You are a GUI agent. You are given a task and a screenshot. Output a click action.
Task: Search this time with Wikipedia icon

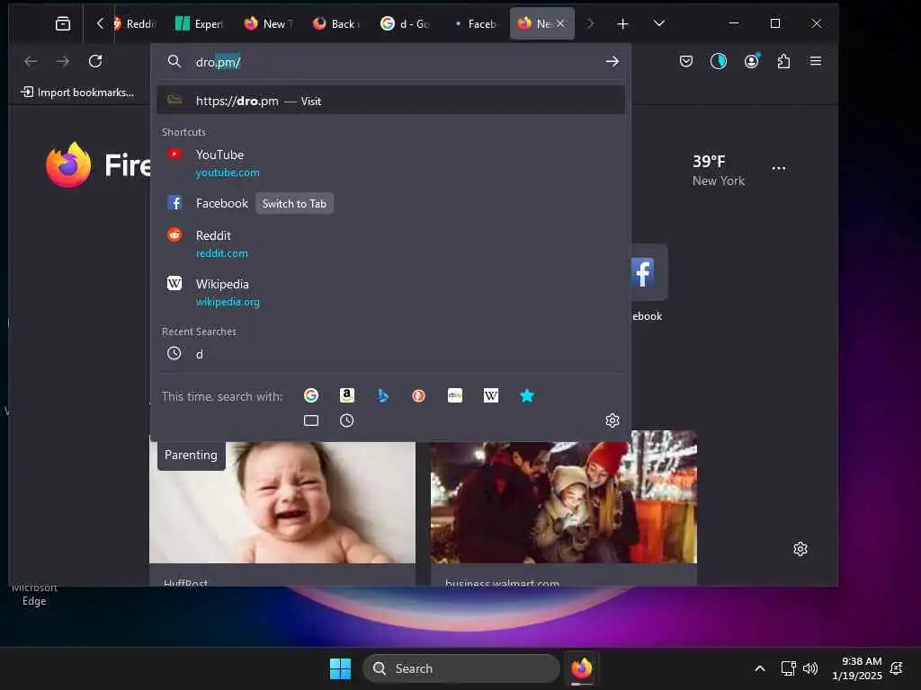pyautogui.click(x=491, y=395)
